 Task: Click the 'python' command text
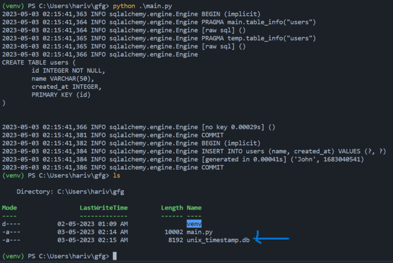point(124,6)
